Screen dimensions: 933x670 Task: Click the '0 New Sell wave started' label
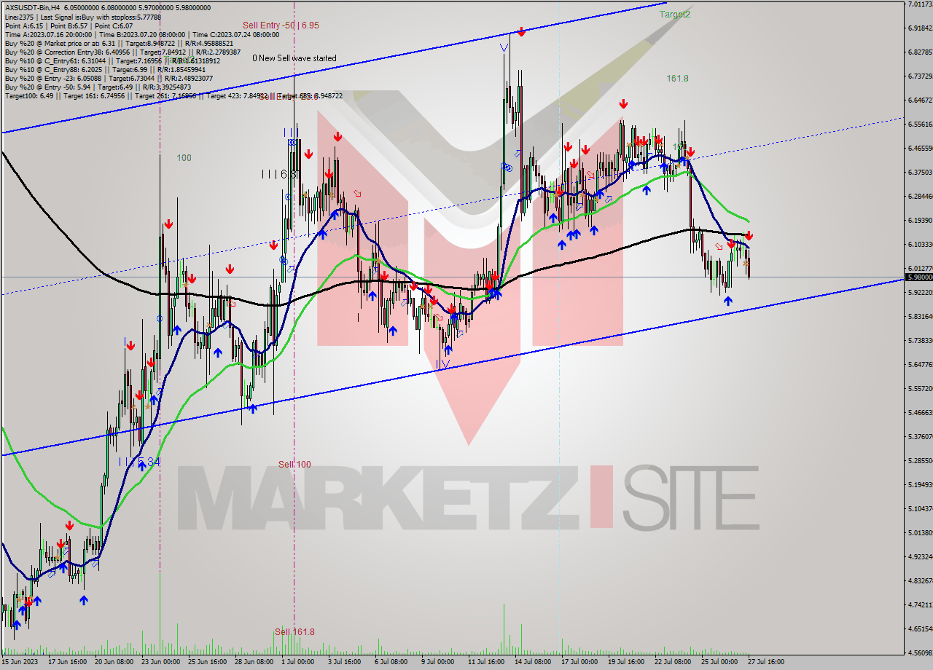coord(294,58)
